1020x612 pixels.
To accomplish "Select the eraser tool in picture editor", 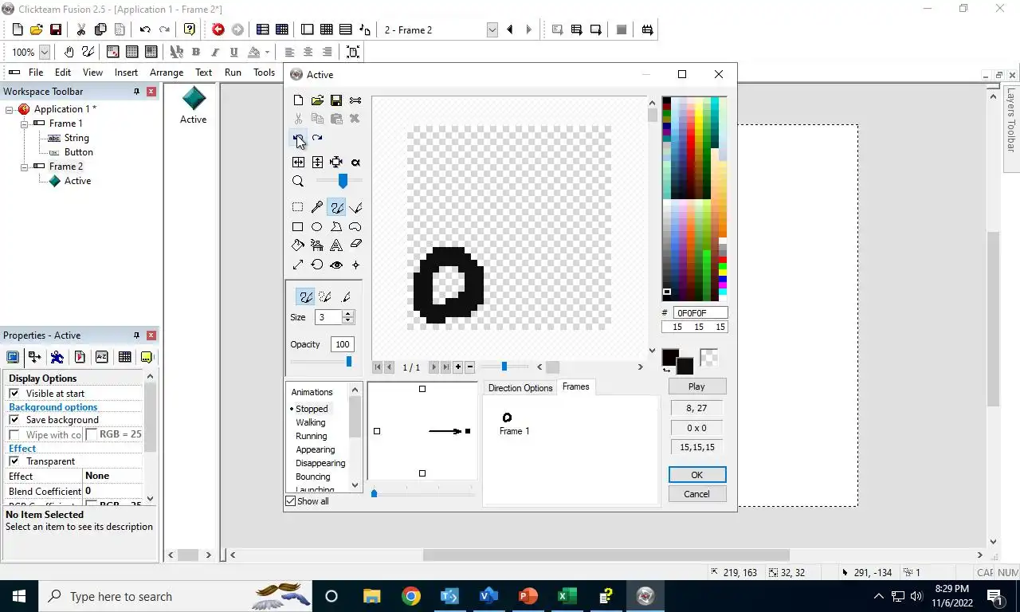I will point(355,245).
